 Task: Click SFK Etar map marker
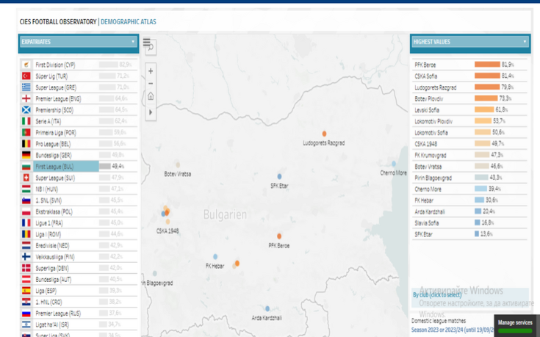pos(279,177)
